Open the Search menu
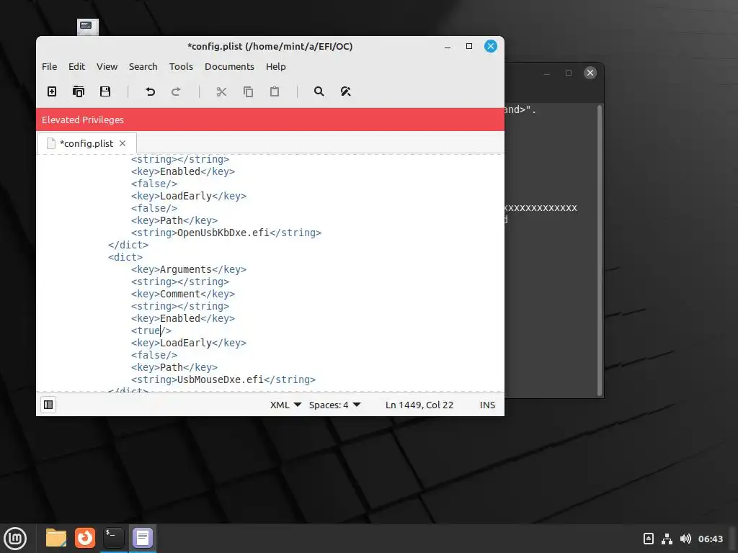The width and height of the screenshot is (738, 553). click(143, 66)
